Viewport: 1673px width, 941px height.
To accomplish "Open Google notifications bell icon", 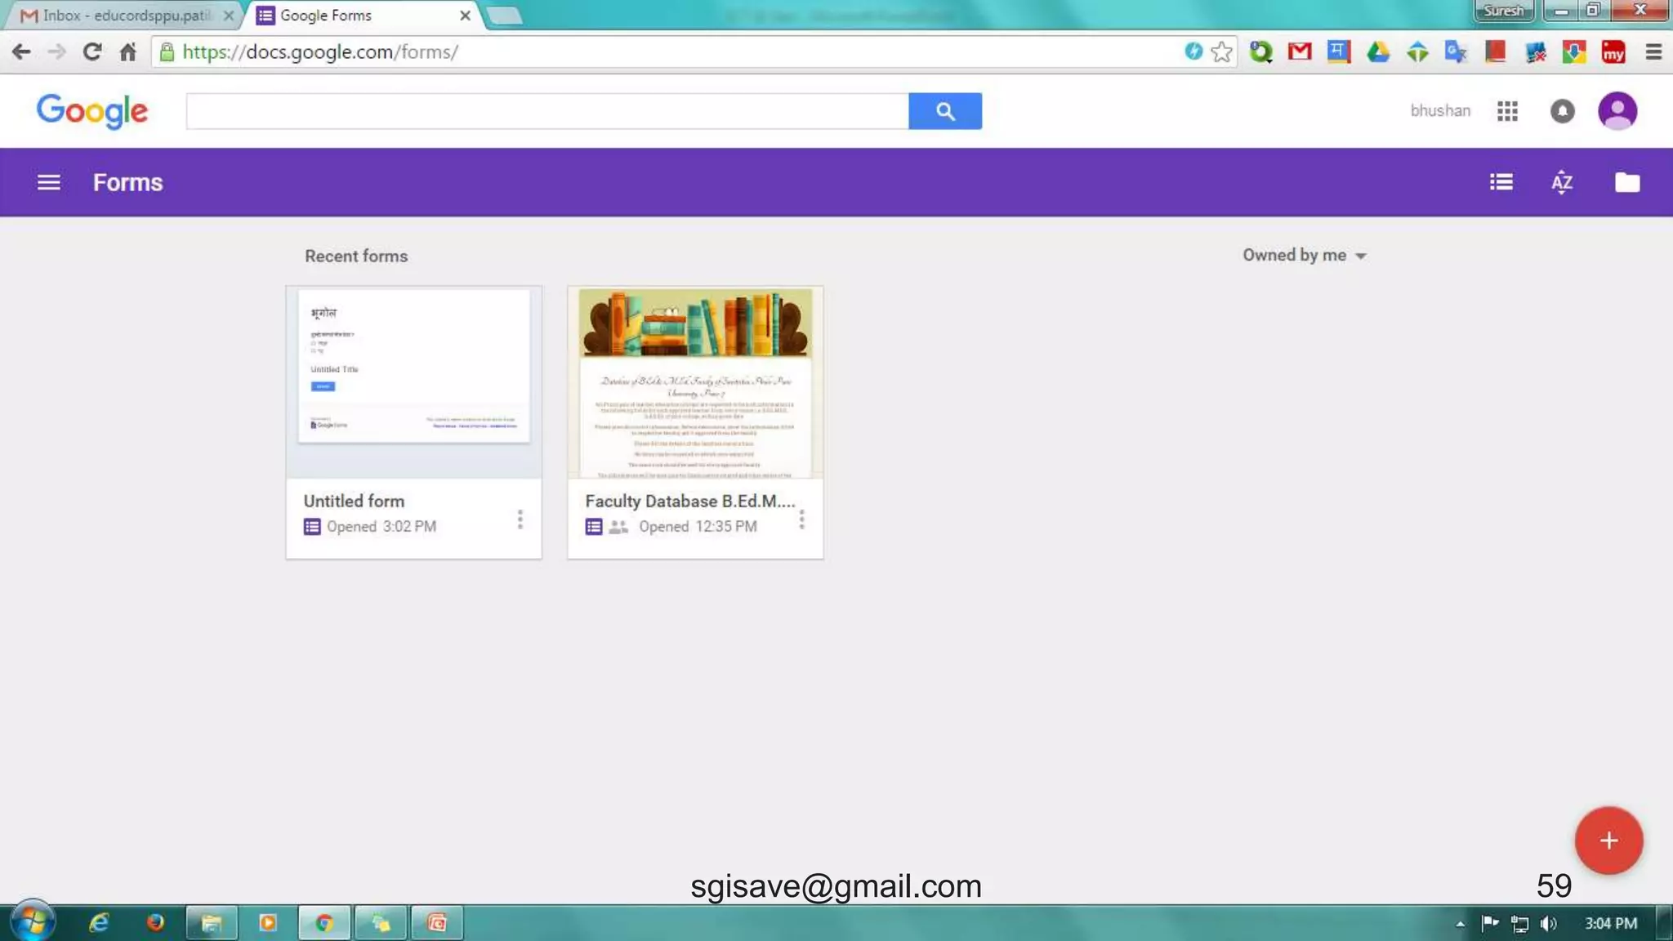I will click(1562, 111).
